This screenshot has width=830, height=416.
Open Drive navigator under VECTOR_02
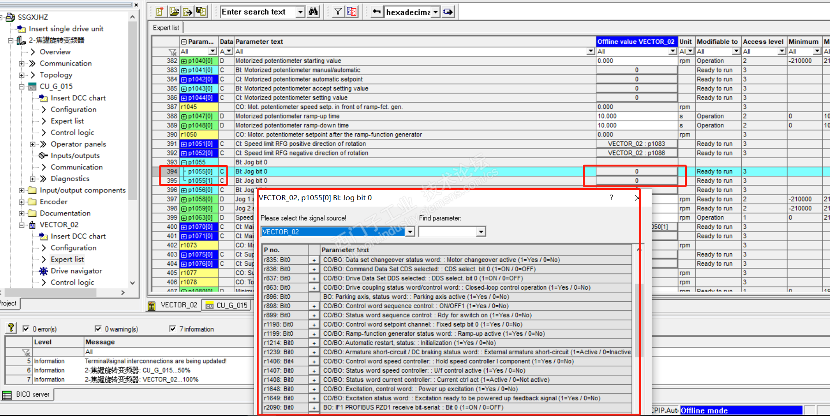[76, 271]
